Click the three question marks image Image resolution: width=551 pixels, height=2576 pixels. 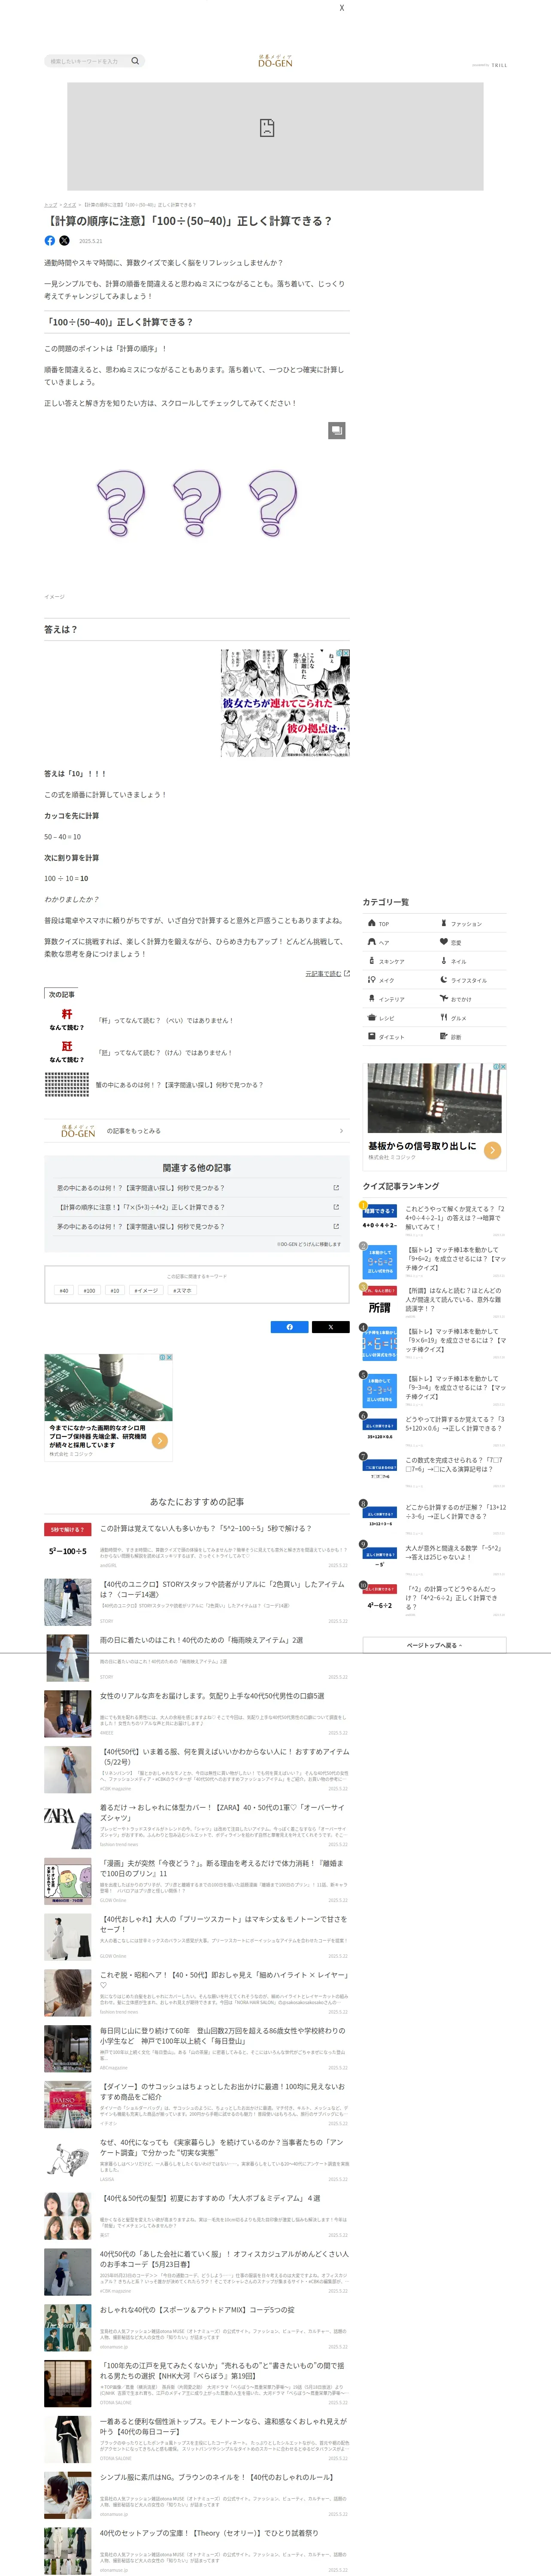point(197,504)
